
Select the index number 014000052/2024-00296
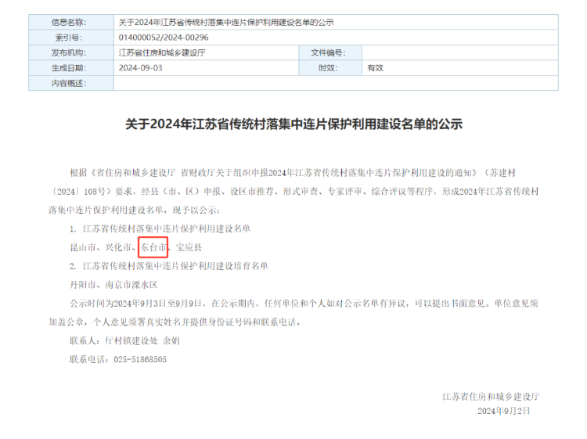(x=164, y=38)
